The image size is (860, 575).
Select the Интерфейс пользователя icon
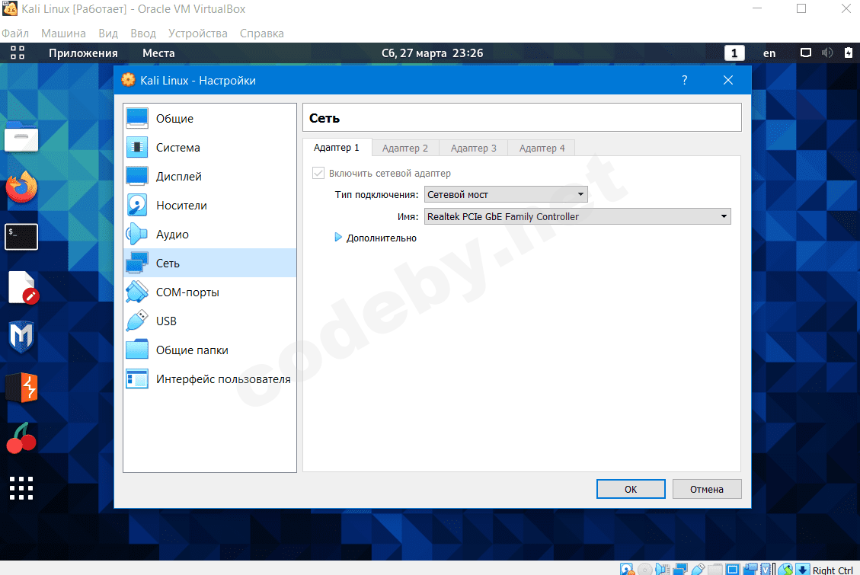point(136,379)
